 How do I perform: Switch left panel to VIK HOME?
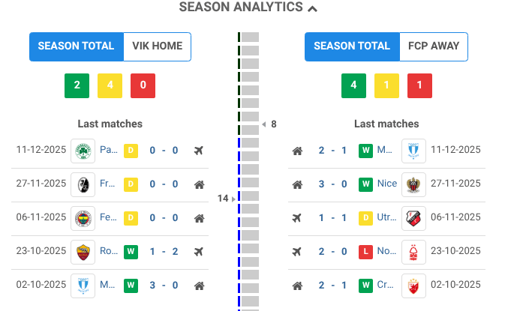tap(157, 46)
